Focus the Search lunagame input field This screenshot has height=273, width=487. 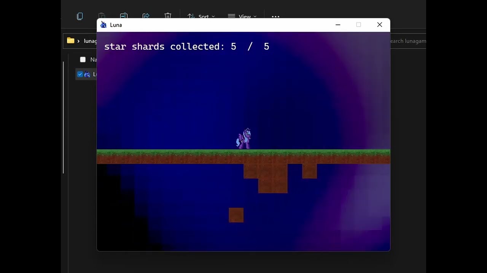408,41
